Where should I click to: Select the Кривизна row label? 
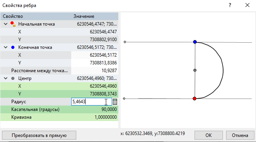(21, 117)
